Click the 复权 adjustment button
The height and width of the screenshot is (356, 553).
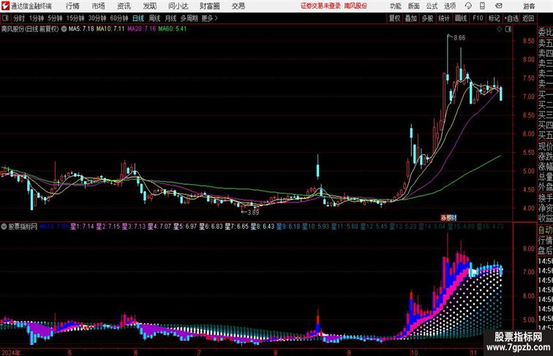click(x=395, y=18)
